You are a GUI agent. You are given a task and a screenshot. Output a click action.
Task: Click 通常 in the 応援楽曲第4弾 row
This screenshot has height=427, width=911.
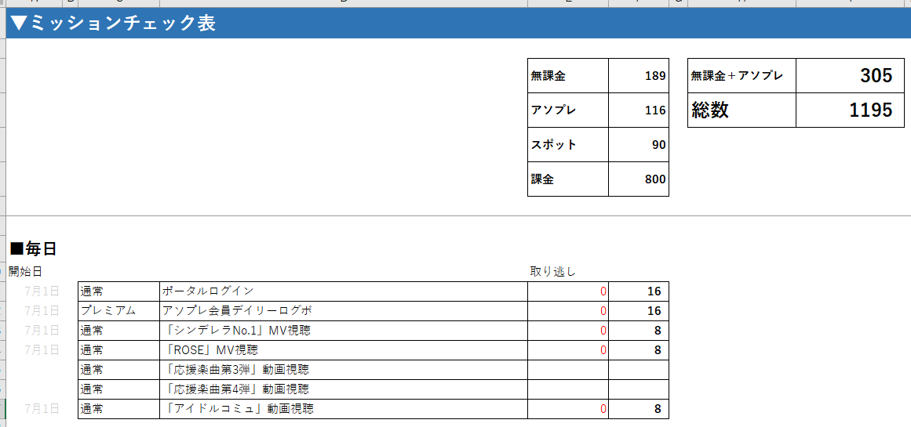[x=118, y=389]
